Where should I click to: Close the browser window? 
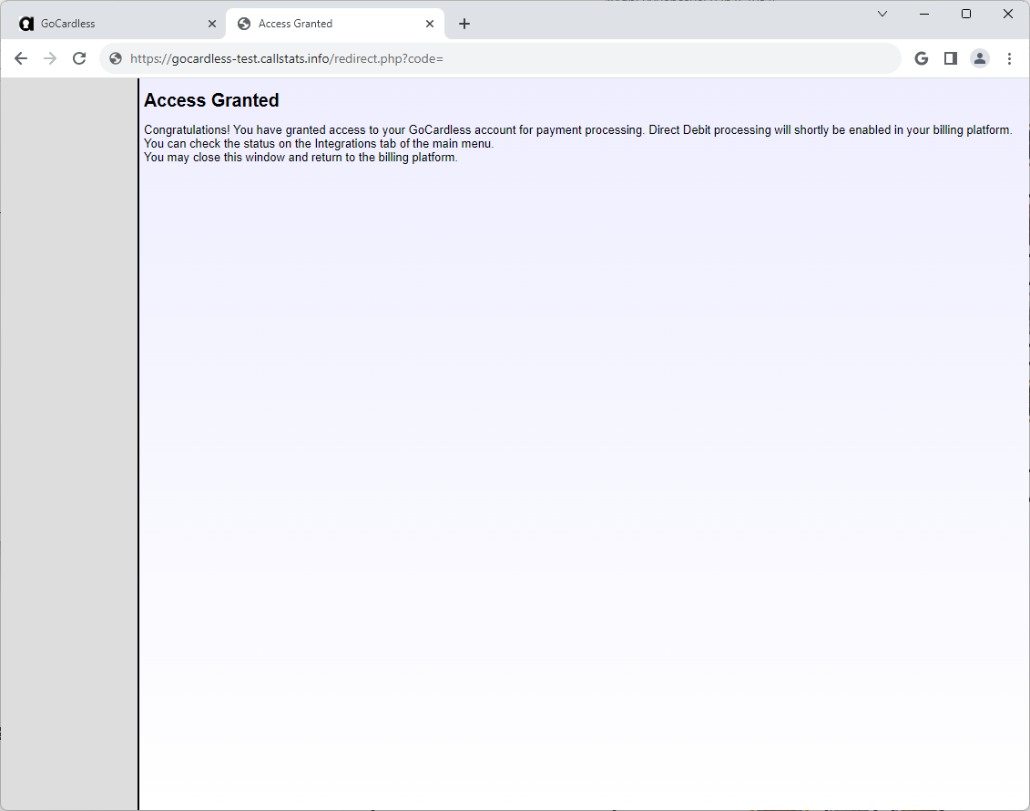[x=1008, y=14]
